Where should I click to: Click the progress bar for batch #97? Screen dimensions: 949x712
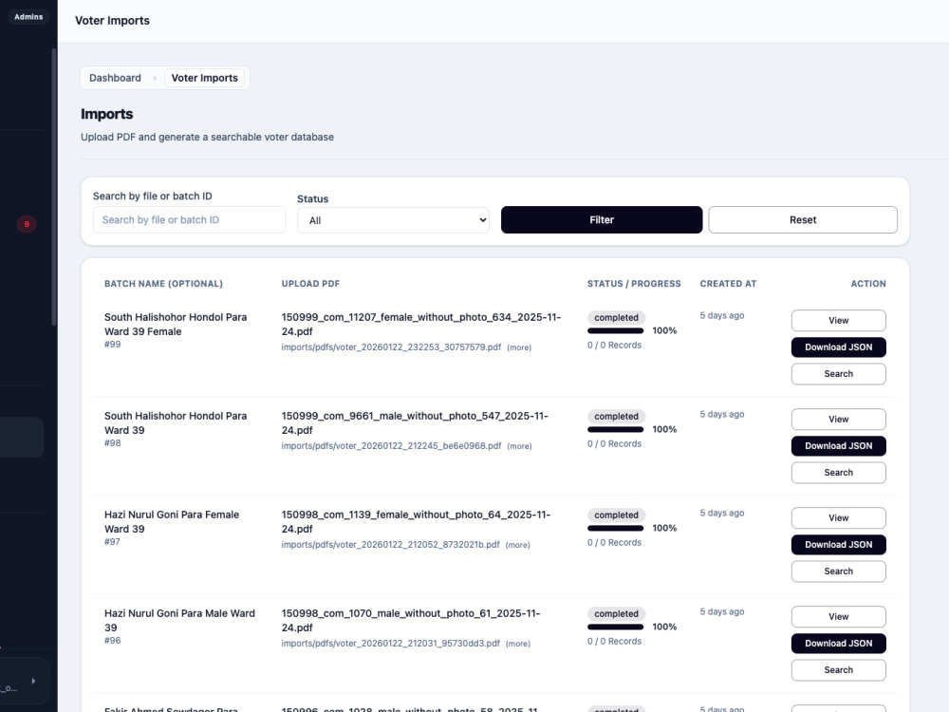(616, 528)
